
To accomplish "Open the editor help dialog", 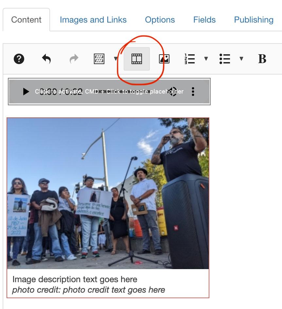I will pyautogui.click(x=19, y=59).
